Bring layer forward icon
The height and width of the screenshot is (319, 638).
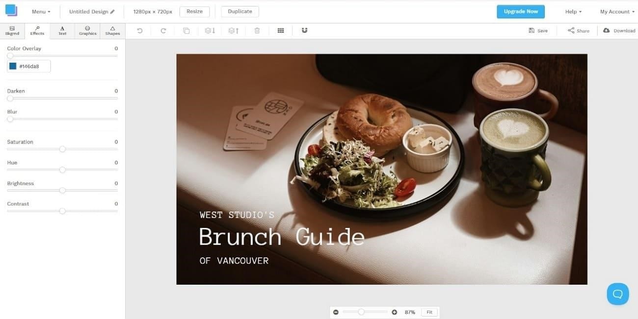click(234, 30)
